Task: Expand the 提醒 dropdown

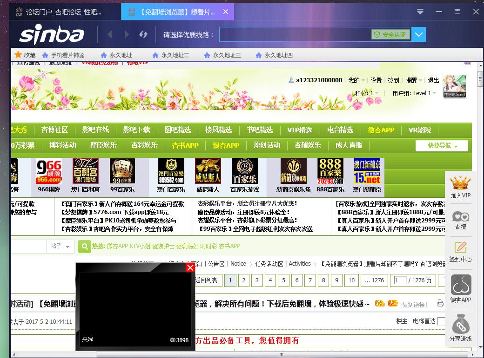Action: coord(414,80)
